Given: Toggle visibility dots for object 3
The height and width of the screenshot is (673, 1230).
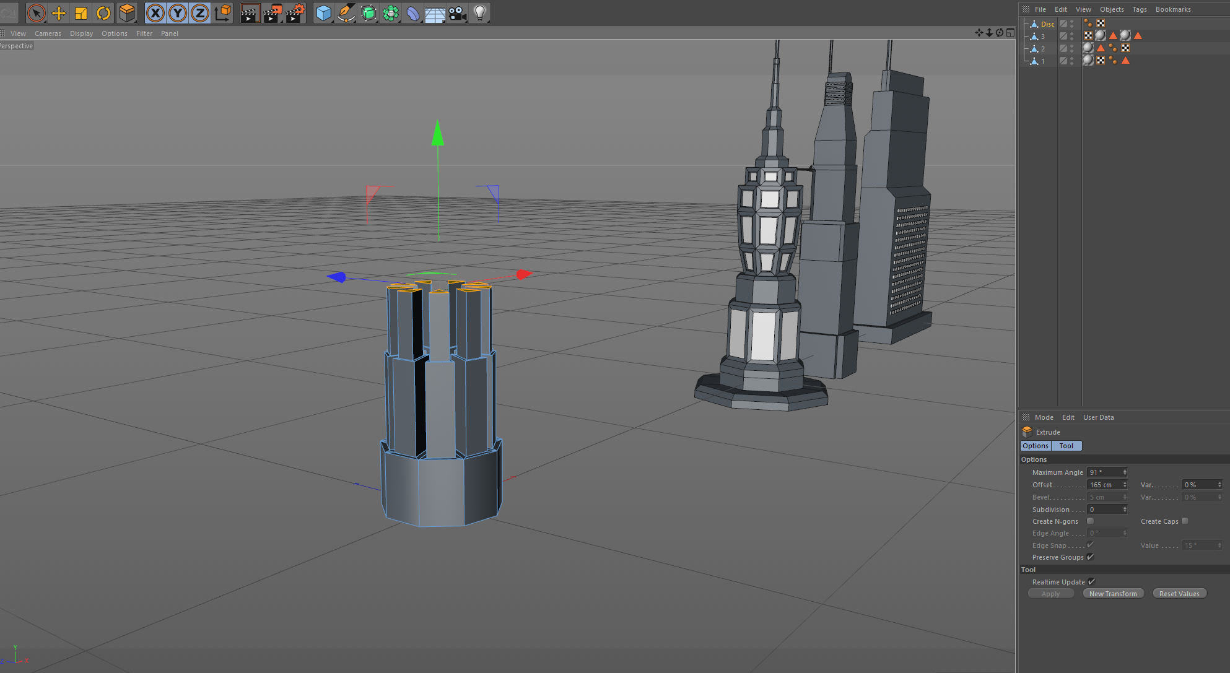Looking at the screenshot, I should click(x=1072, y=36).
